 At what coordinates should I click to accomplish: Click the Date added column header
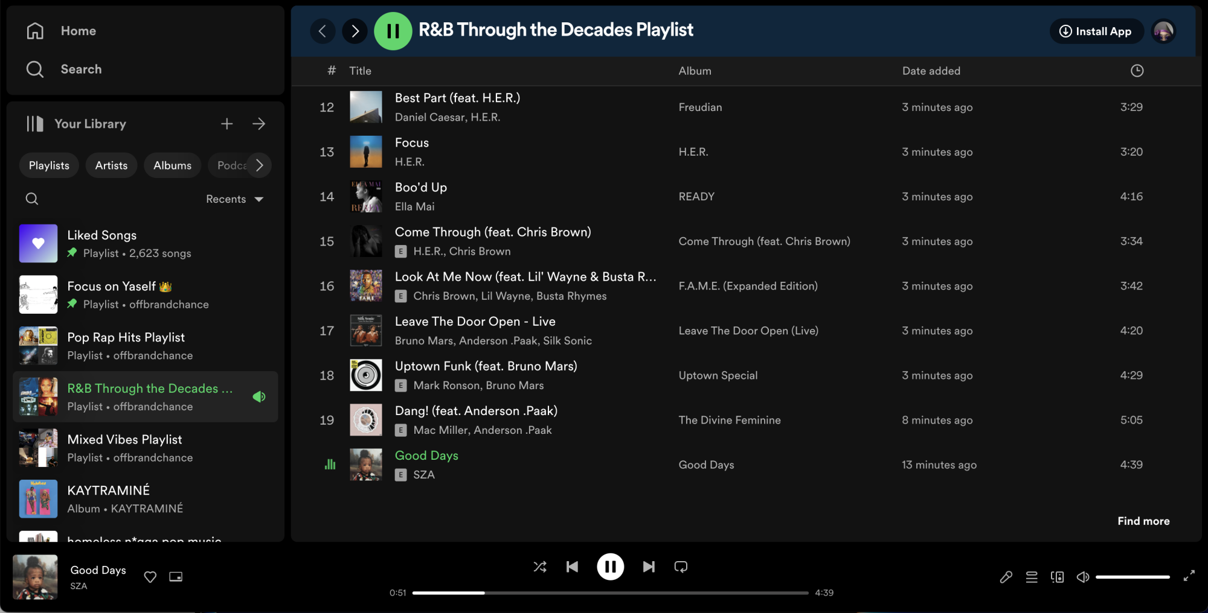pyautogui.click(x=931, y=71)
